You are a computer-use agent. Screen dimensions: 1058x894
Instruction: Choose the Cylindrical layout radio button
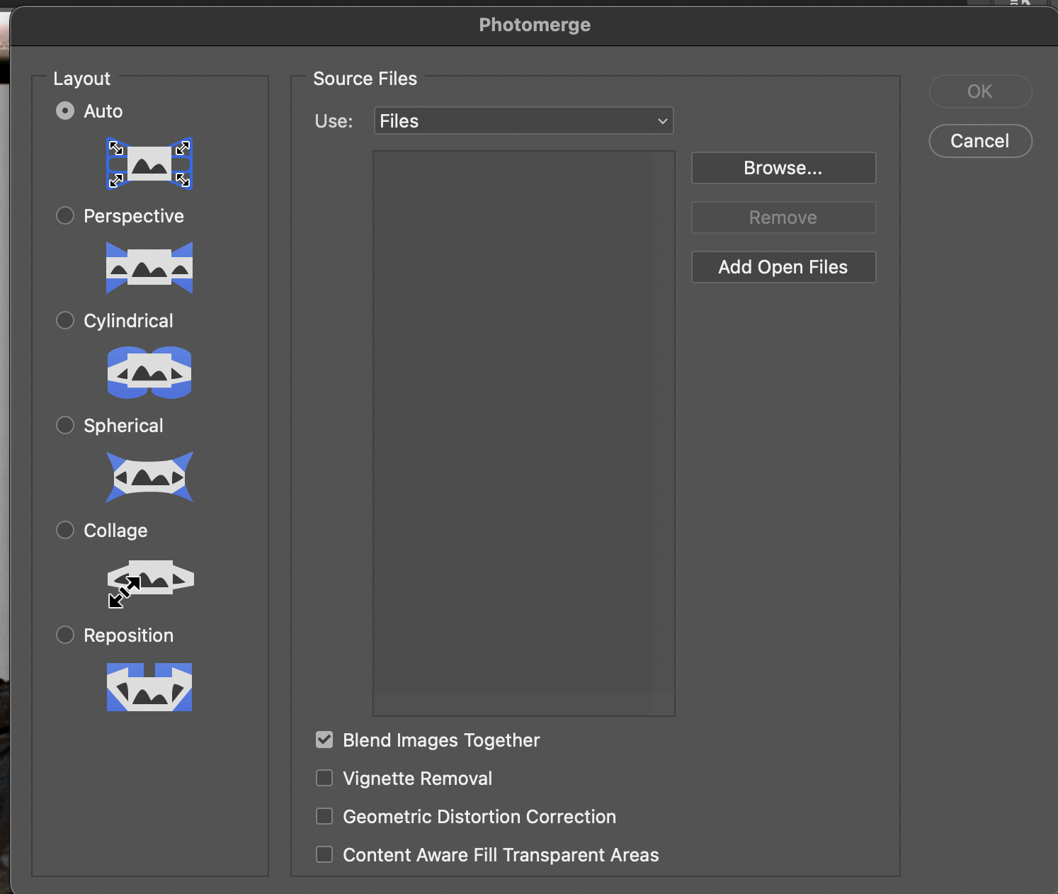[x=65, y=320]
